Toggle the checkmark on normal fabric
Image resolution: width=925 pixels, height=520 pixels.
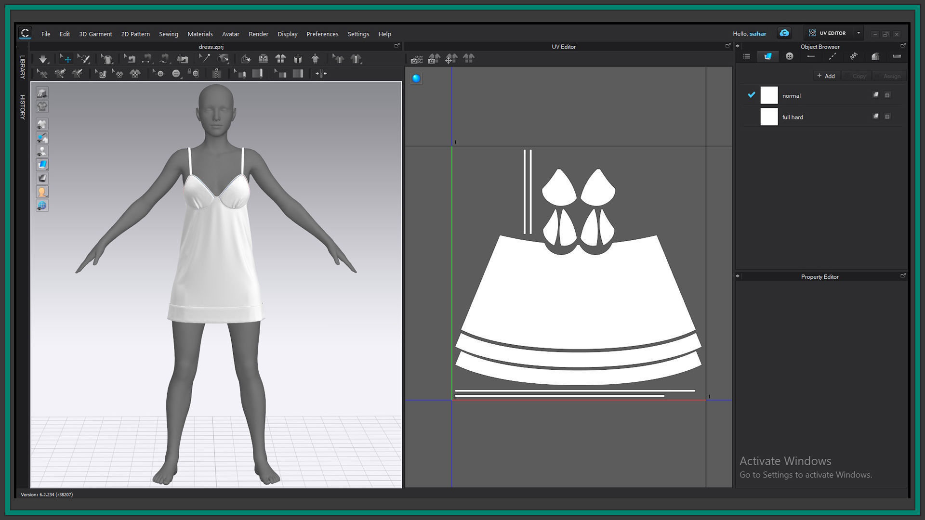tap(751, 95)
